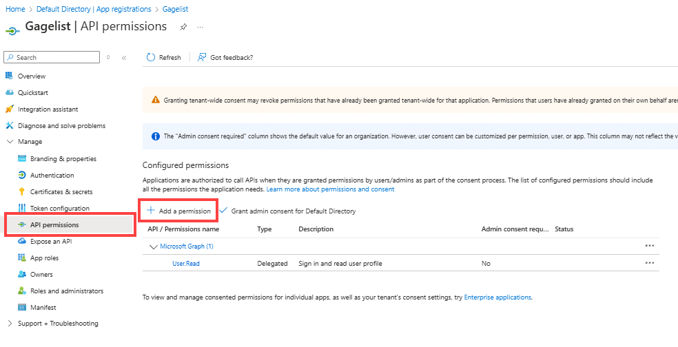Open Overview from the sidebar
This screenshot has width=678, height=347.
[31, 76]
